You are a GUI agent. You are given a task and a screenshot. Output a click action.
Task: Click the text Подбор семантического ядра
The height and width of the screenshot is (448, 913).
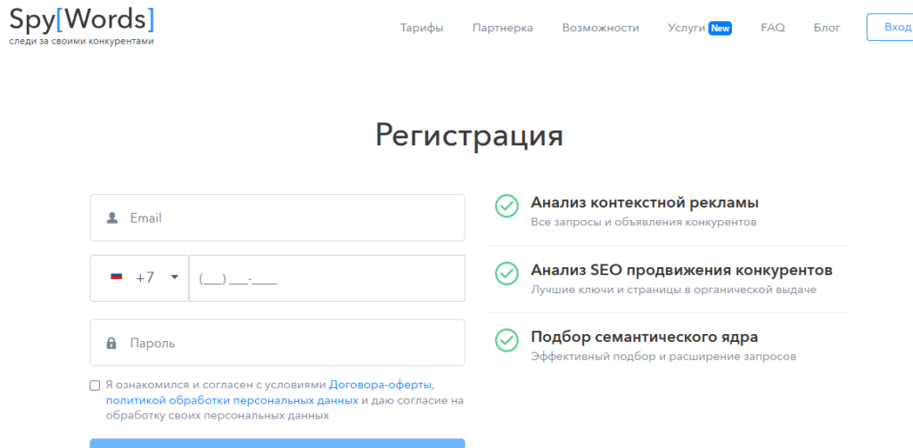click(644, 337)
